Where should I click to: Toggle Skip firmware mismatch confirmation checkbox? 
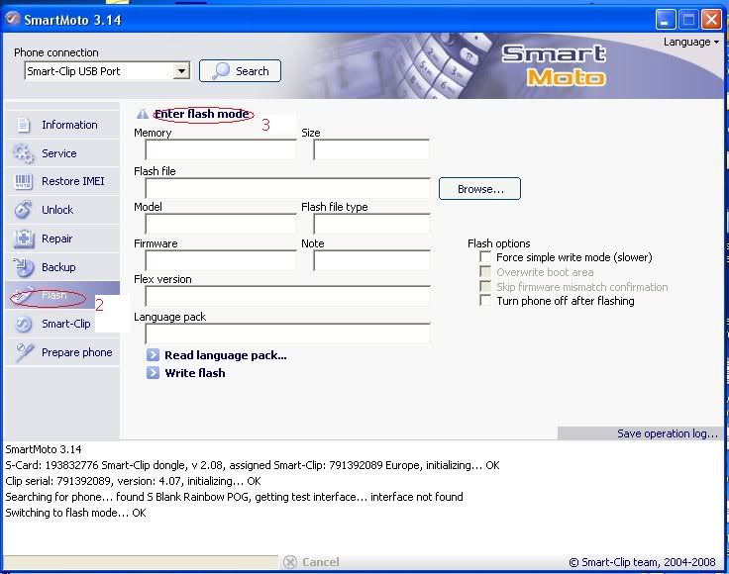click(485, 287)
